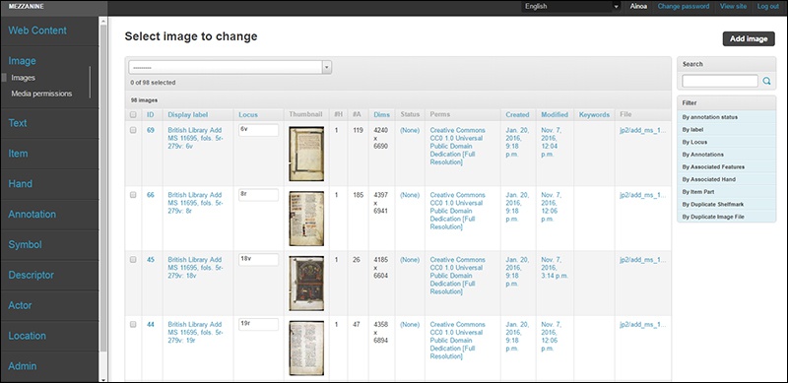Check the box for image ID 45

point(133,259)
